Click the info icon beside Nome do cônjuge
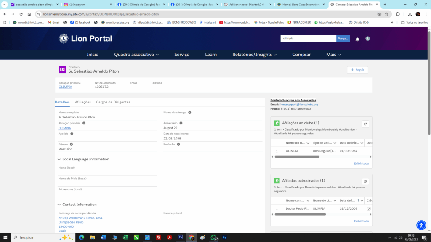 190,113
